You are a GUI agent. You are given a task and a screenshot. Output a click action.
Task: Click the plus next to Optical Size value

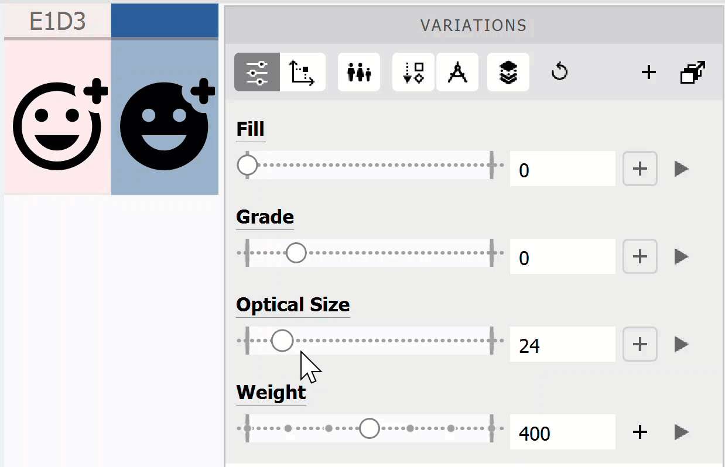(639, 344)
